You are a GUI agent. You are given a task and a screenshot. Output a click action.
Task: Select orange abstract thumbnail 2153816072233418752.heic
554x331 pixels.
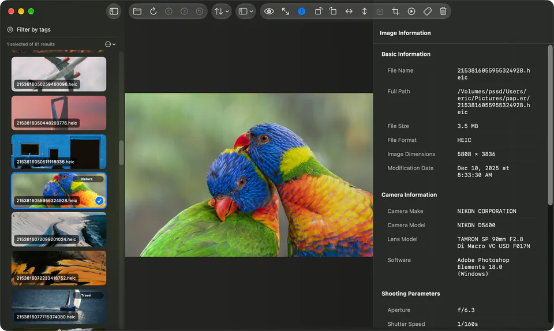click(59, 268)
